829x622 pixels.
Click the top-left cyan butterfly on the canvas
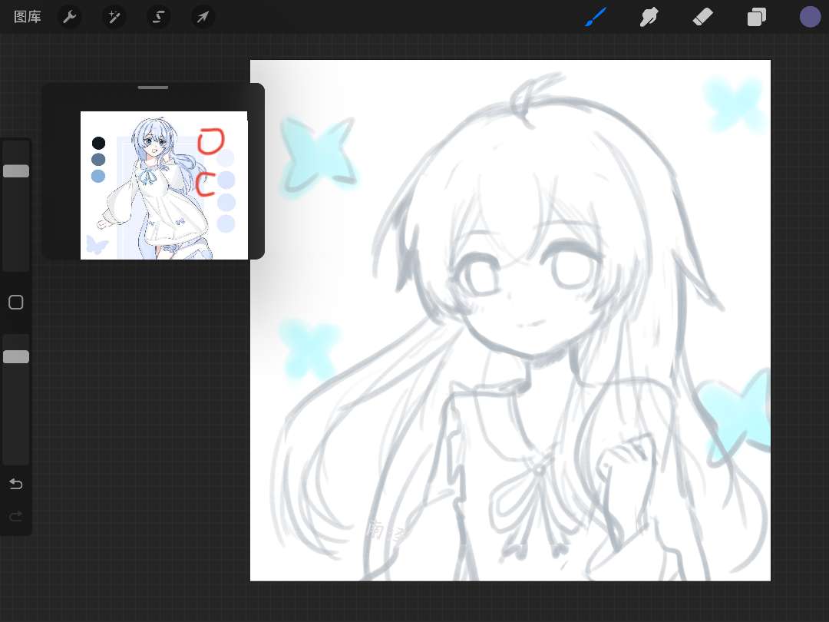pyautogui.click(x=316, y=154)
